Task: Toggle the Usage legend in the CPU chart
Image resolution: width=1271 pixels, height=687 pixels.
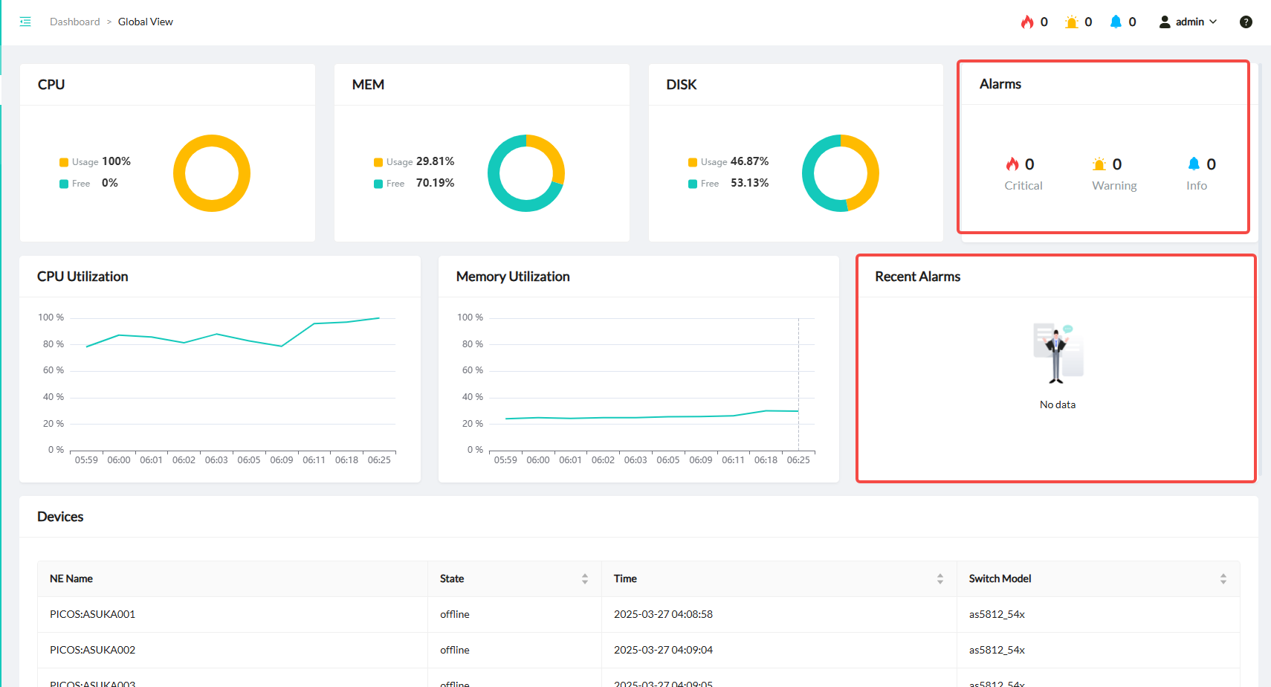Action: [x=79, y=162]
